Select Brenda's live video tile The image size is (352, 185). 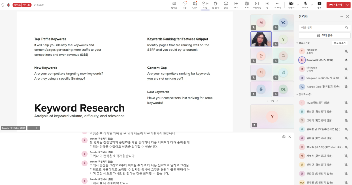[x=261, y=39]
